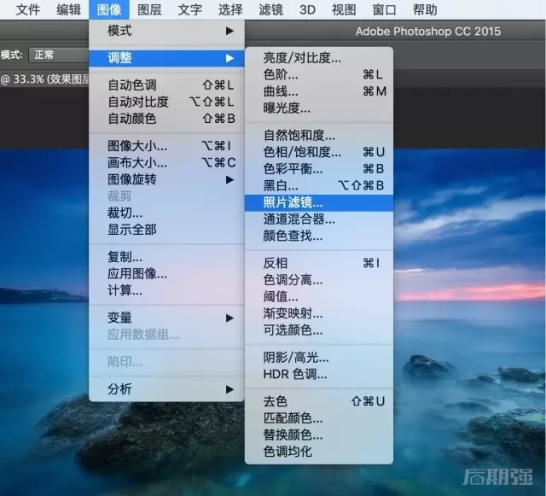Select 计算... menu item
Image resolution: width=546 pixels, height=496 pixels.
[x=167, y=290]
